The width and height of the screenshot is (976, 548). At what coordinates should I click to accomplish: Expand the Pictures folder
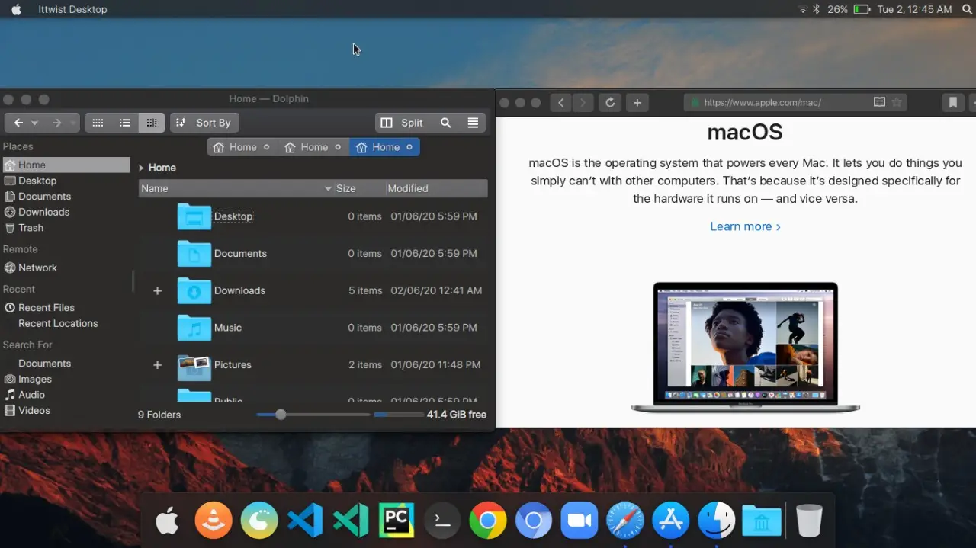157,364
